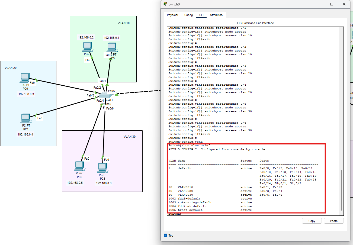Click the Fa0/6 port label below switch
Screen dimensions: 353x245
pos(110,108)
